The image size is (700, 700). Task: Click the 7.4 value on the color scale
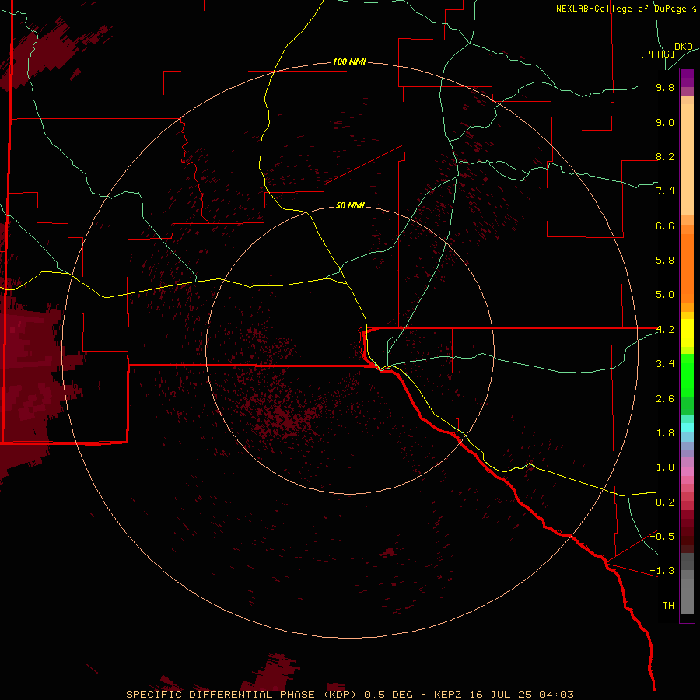click(x=665, y=191)
